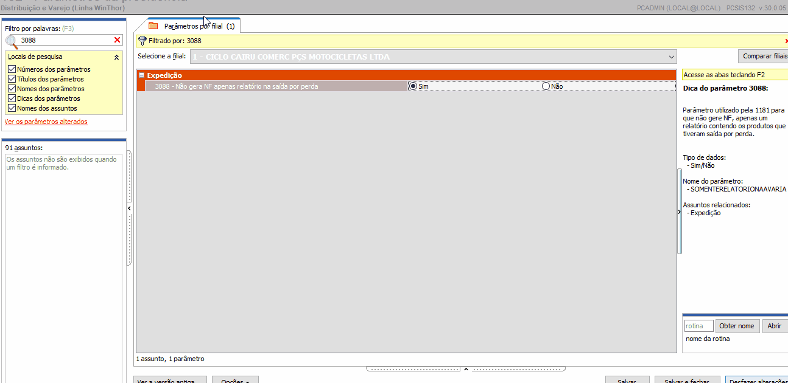This screenshot has height=383, width=788.
Task: Click Ver a versão antiga button
Action: coord(171,380)
